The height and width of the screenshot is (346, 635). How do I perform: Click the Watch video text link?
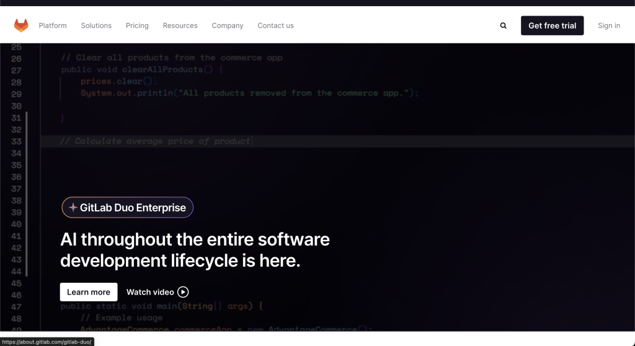[x=150, y=292]
